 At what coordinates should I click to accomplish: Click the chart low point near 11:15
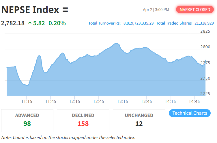pos(27,85)
